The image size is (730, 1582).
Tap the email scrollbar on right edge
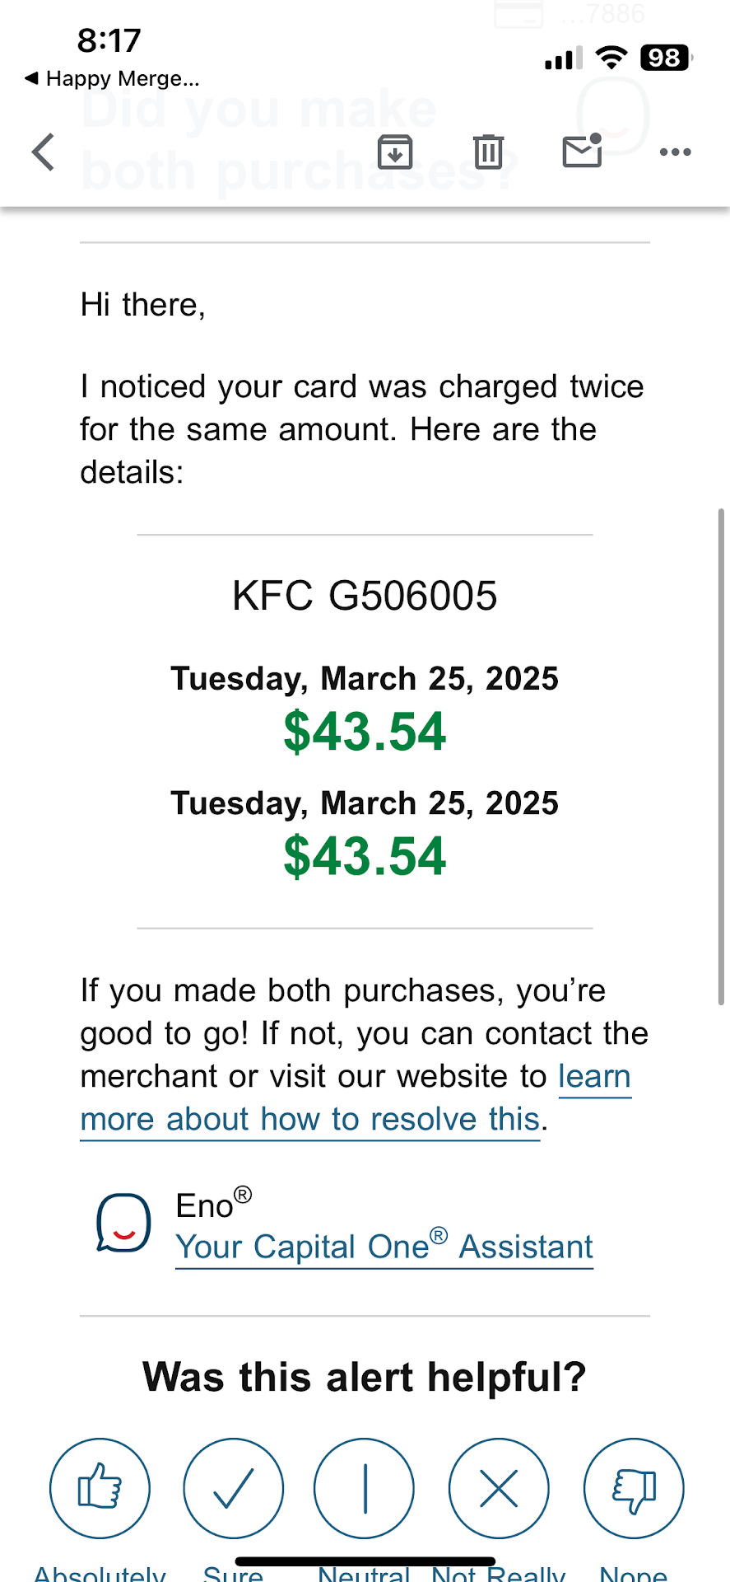coord(721,756)
